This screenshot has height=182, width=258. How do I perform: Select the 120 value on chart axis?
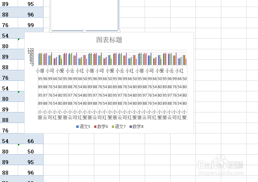point(31,50)
